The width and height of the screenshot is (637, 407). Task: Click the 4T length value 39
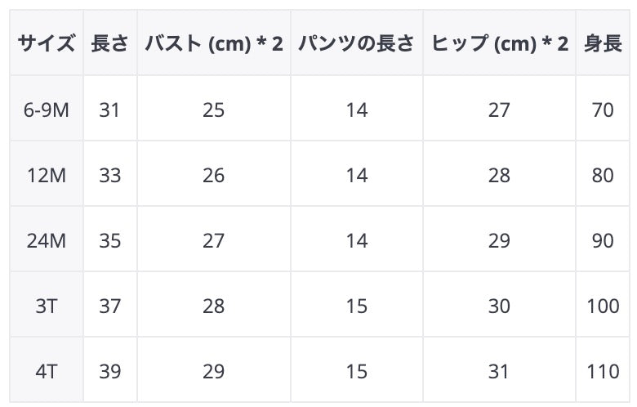109,371
